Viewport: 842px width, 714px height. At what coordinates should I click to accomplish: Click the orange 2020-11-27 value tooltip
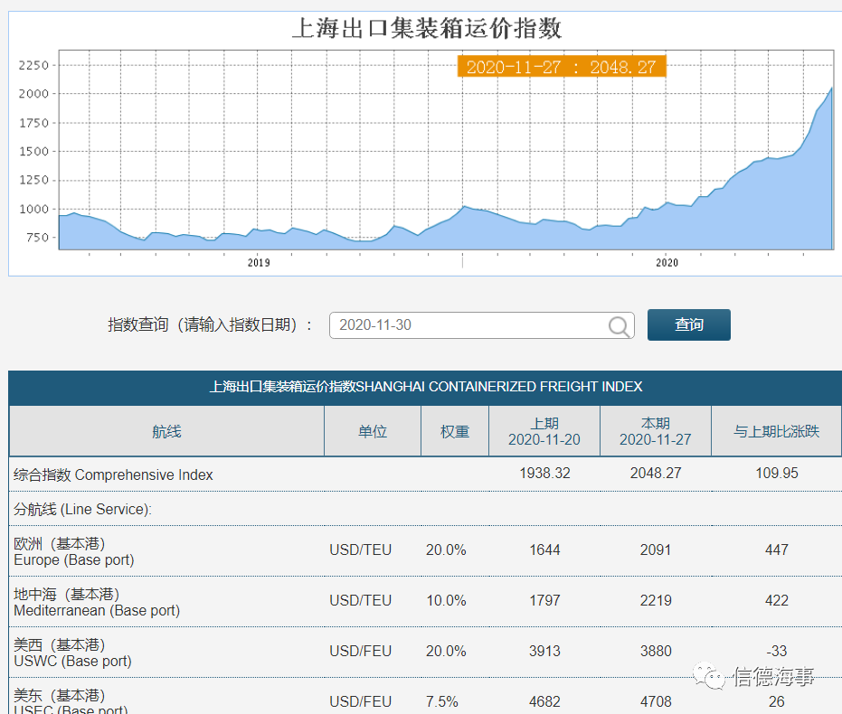[x=562, y=67]
